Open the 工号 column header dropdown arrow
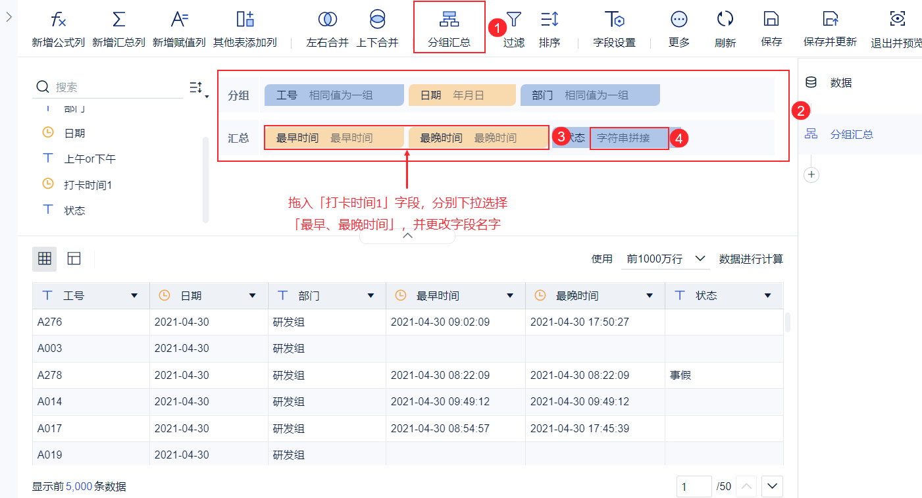Viewport: 922px width, 498px height. click(134, 296)
